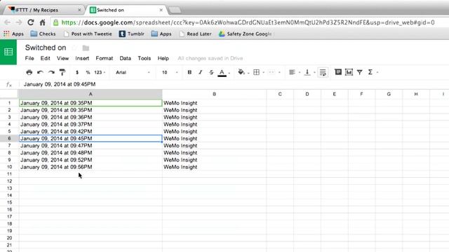Open the borders menu
Image resolution: width=449 pixels, height=252 pixels.
click(258, 72)
